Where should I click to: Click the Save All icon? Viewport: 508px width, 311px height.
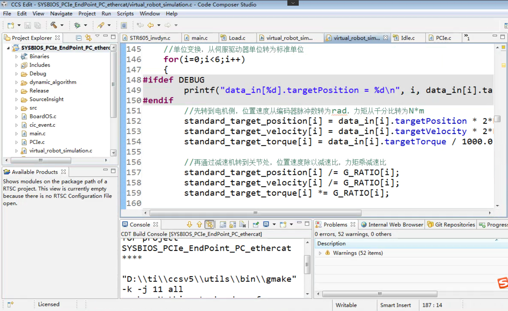point(38,25)
